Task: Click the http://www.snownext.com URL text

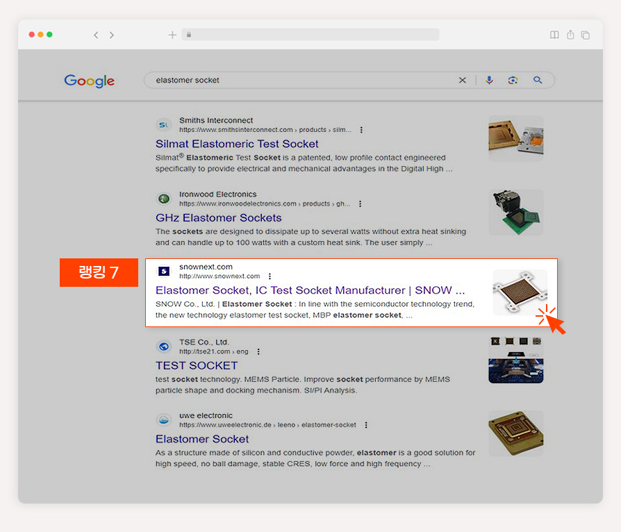Action: click(x=220, y=276)
